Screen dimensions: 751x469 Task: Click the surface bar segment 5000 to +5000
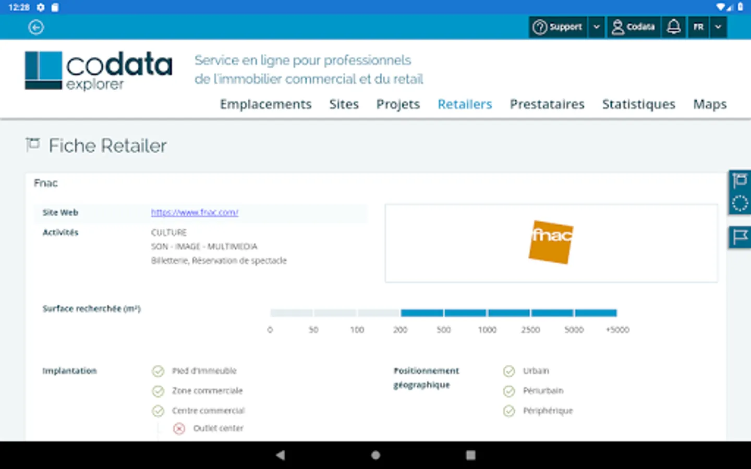click(596, 313)
